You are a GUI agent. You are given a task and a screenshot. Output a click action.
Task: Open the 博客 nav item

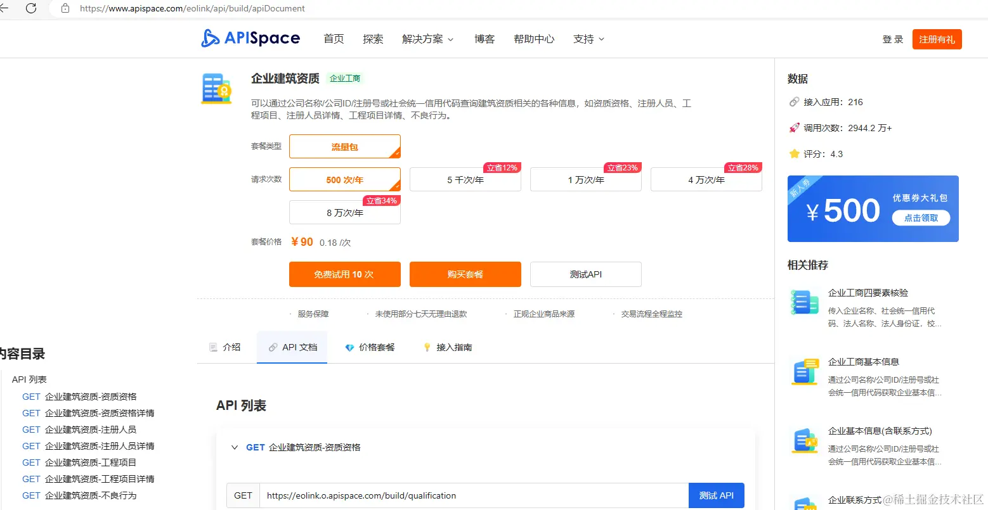[484, 39]
